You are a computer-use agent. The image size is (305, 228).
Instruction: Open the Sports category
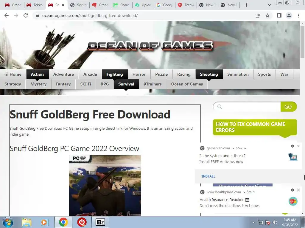[x=264, y=74]
